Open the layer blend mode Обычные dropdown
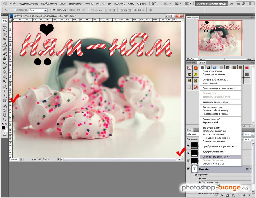This screenshot has height=198, width=256. coord(193,134)
